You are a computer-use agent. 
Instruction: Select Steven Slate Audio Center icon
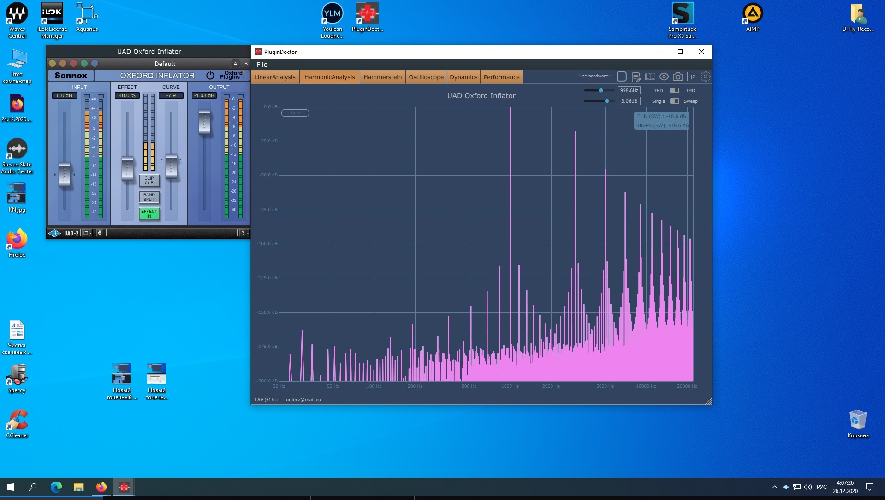[x=17, y=156]
